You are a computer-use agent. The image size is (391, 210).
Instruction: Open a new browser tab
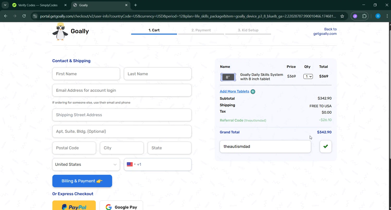[136, 5]
